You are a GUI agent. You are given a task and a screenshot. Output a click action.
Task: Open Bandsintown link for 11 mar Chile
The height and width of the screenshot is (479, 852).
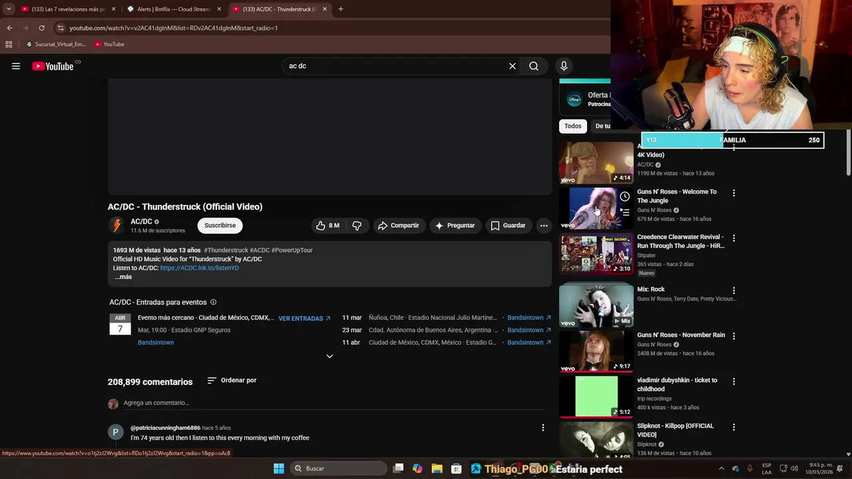click(529, 318)
